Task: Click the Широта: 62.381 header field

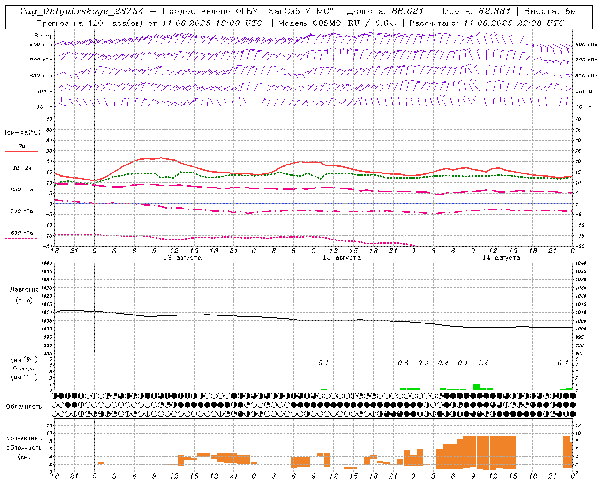Action: point(474,11)
